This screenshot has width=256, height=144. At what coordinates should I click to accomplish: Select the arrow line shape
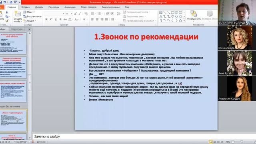pos(169,12)
